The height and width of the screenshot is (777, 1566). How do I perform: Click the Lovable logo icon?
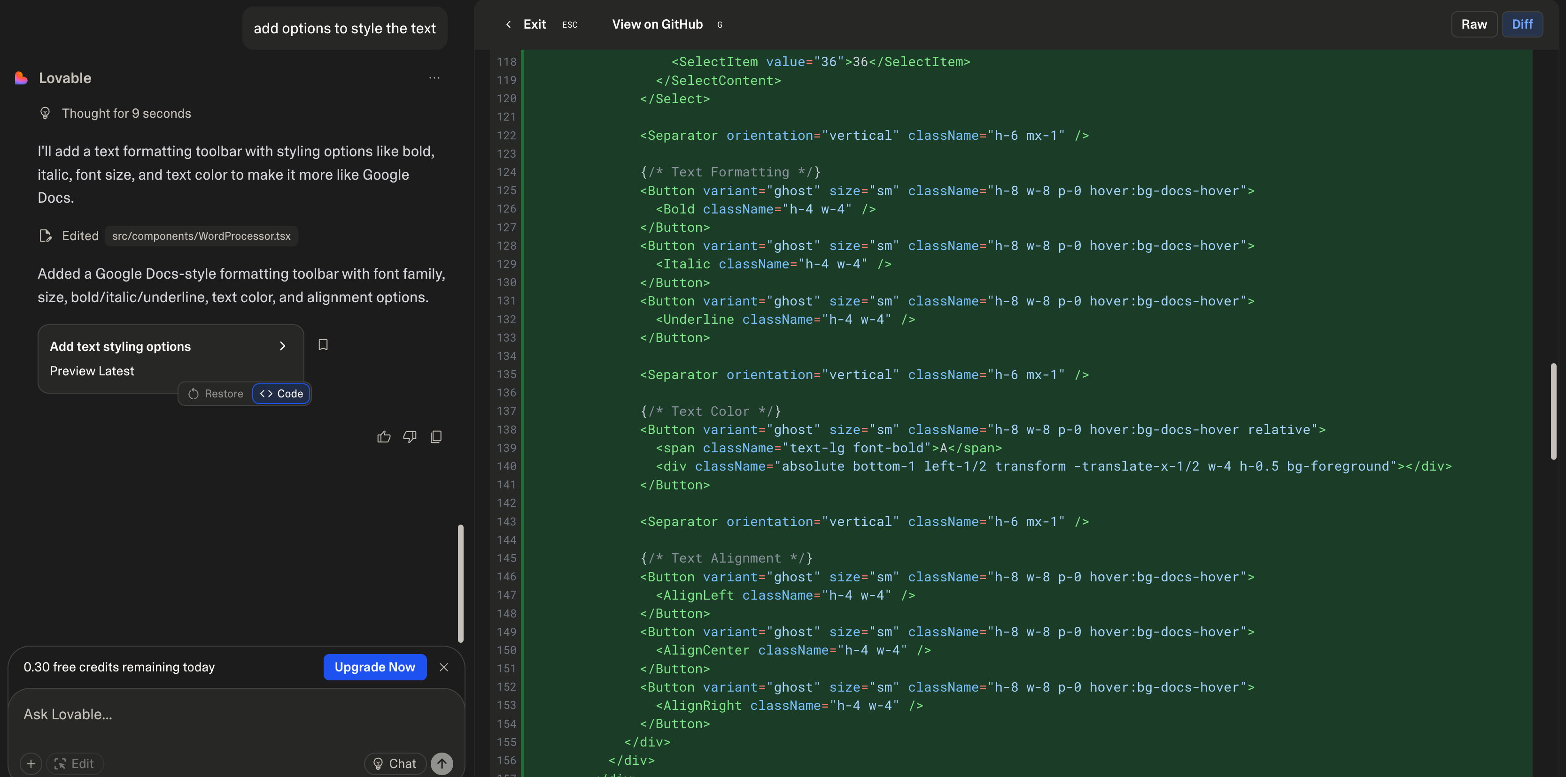[x=21, y=78]
